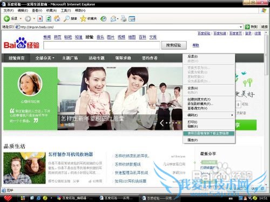This screenshot has width=270, height=202.
Task: Open Forward button history dropdown arrow
Action: click(34, 18)
